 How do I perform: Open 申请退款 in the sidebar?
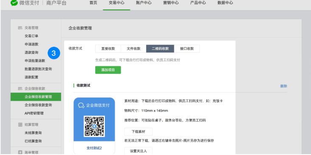pyautogui.click(x=31, y=44)
